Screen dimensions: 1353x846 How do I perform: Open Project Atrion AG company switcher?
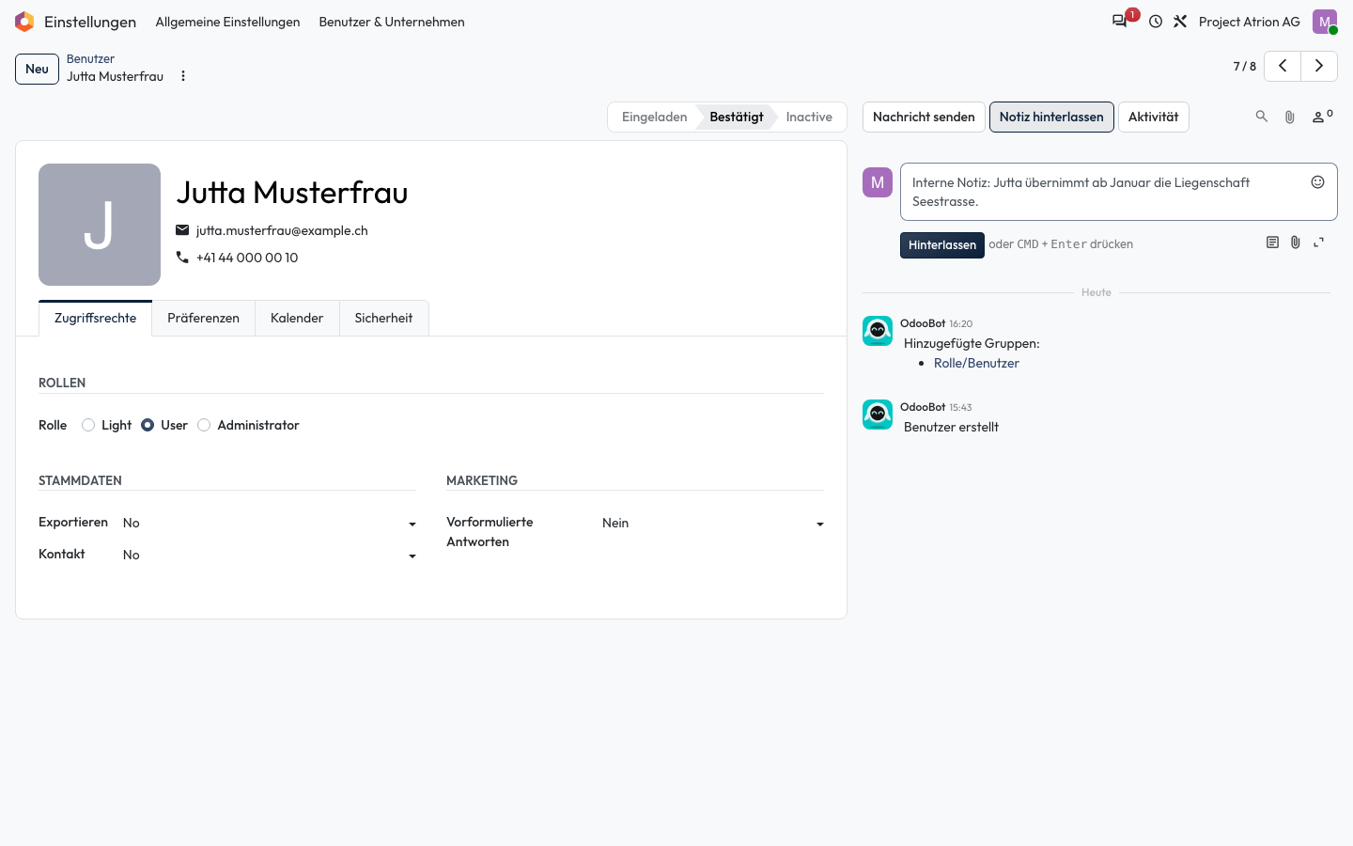(1249, 22)
